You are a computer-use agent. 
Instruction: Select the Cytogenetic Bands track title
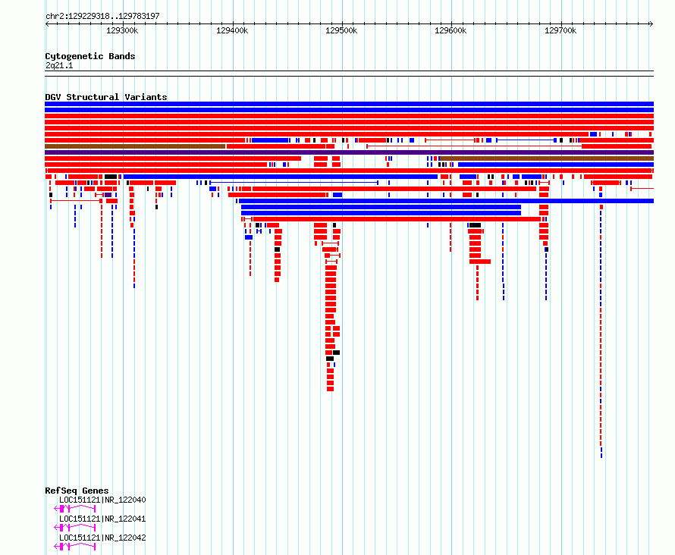coord(90,56)
